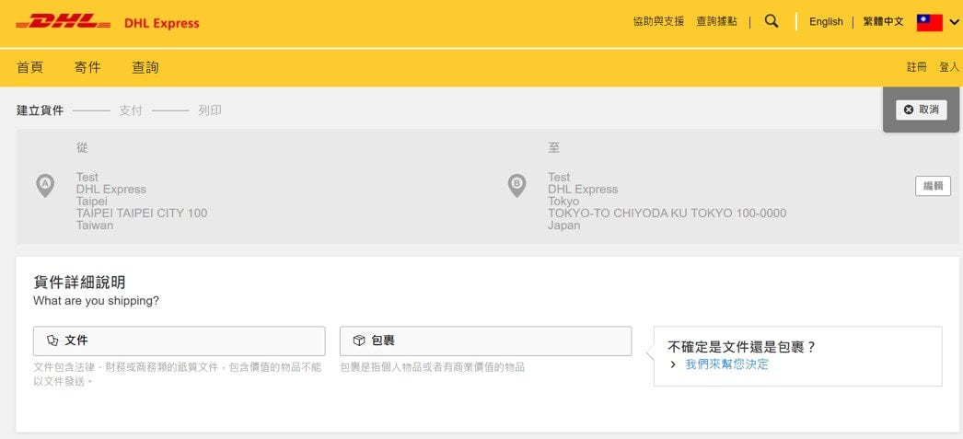Click 列印 print step label

209,110
